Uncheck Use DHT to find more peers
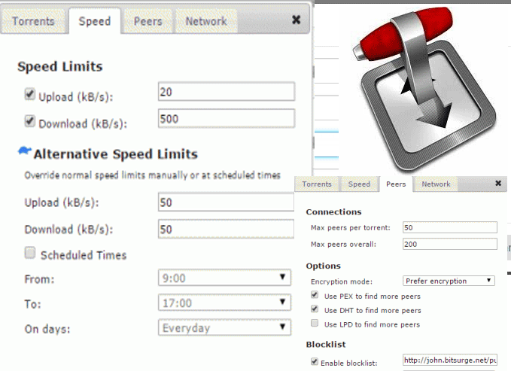Viewport: 511px width, 371px height. [315, 309]
